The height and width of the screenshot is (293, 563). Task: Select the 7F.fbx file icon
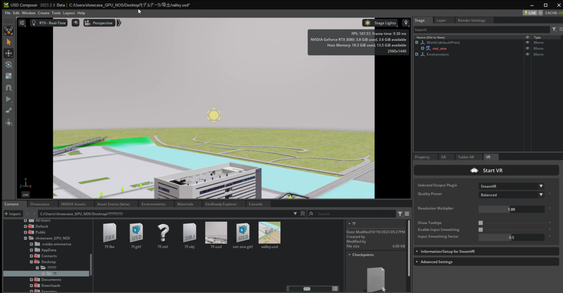(x=109, y=233)
